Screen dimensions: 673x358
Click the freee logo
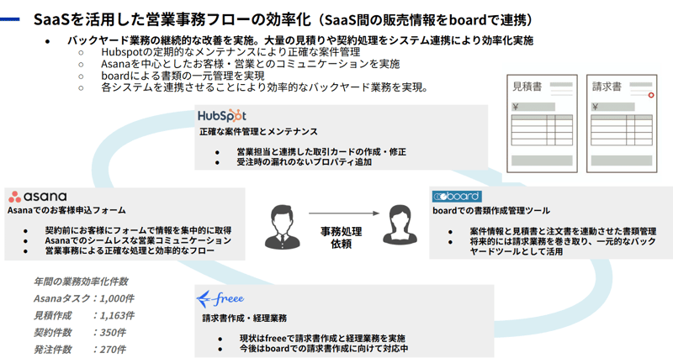(x=221, y=298)
